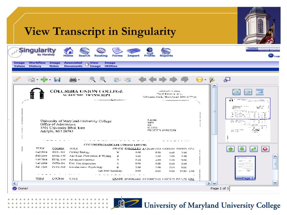287x215 pixels.
Task: Select the View Image menu item
Action: (x=95, y=64)
